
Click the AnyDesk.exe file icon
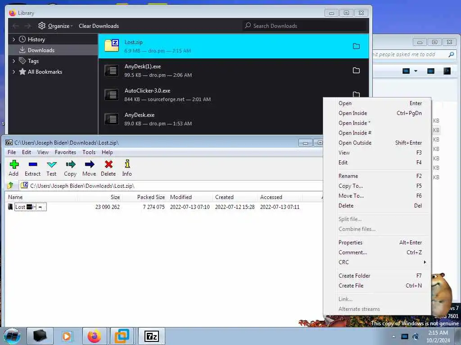[x=112, y=119]
